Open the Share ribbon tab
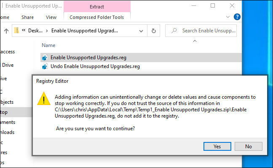The height and width of the screenshot is (168, 273). click(27, 17)
